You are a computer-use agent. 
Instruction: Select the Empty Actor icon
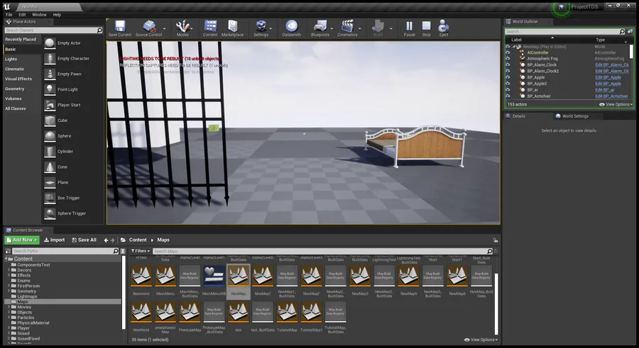pos(50,43)
